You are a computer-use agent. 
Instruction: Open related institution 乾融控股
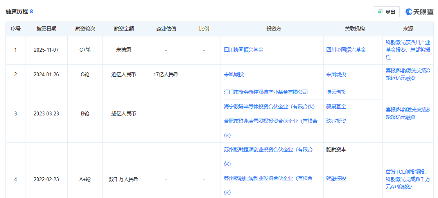coord(336,178)
